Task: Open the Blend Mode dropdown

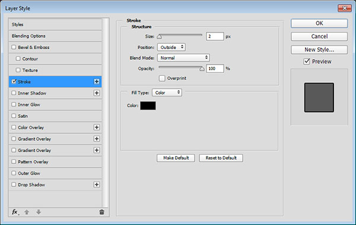Action: tap(183, 58)
